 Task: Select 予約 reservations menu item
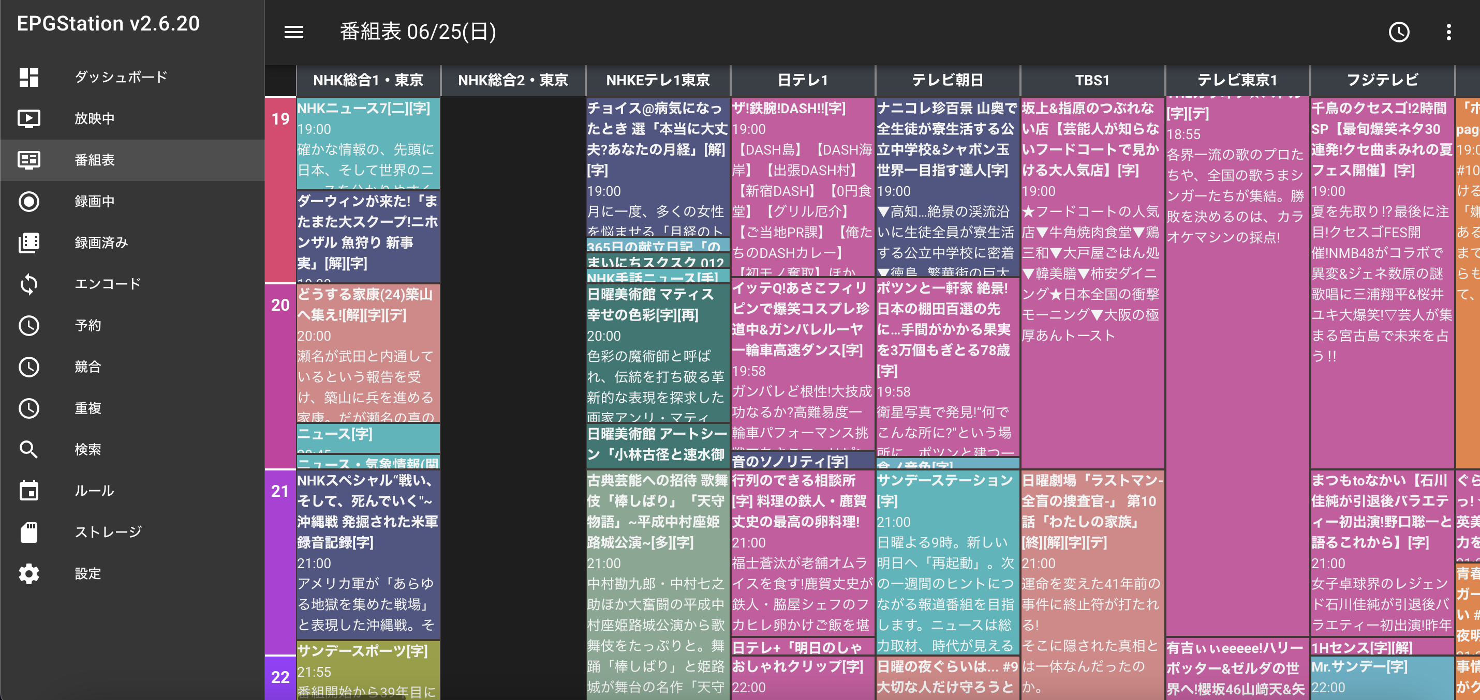click(x=88, y=325)
